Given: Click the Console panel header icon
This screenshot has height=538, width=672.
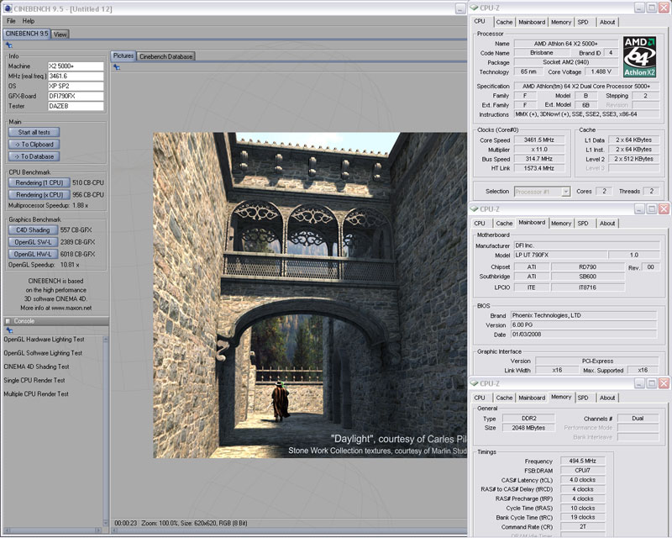Looking at the screenshot, I should click(7, 320).
